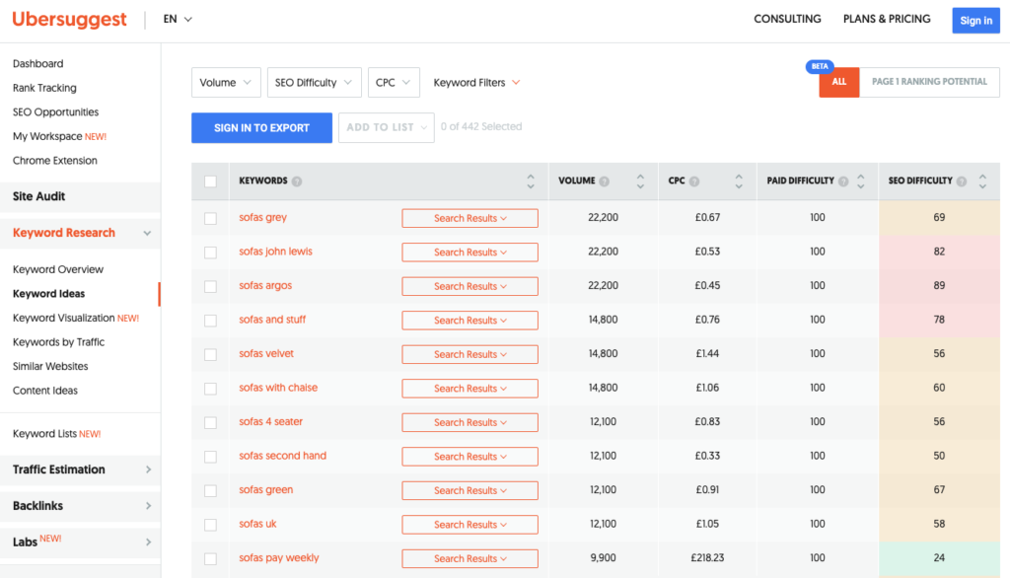The height and width of the screenshot is (578, 1010).
Task: Sort by the Paid Difficulty column arrows
Action: click(x=860, y=181)
